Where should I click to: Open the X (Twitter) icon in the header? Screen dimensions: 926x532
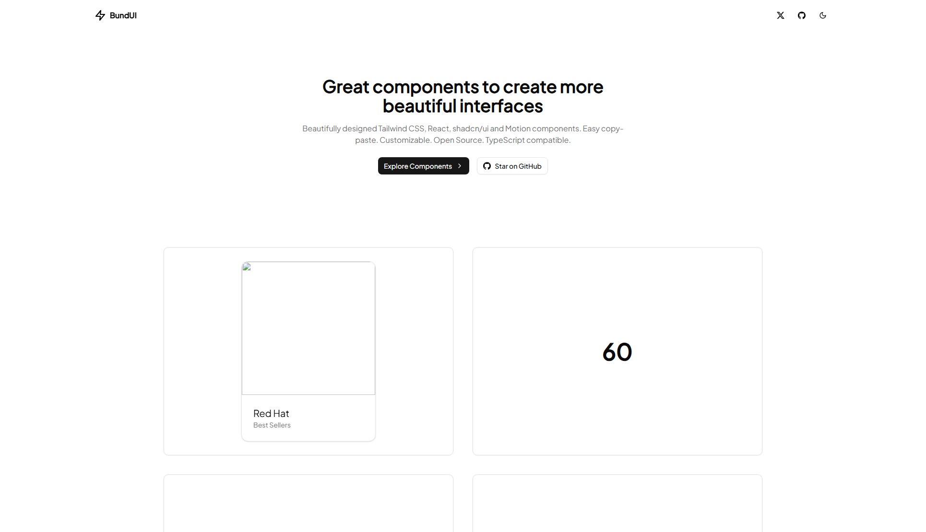point(780,15)
